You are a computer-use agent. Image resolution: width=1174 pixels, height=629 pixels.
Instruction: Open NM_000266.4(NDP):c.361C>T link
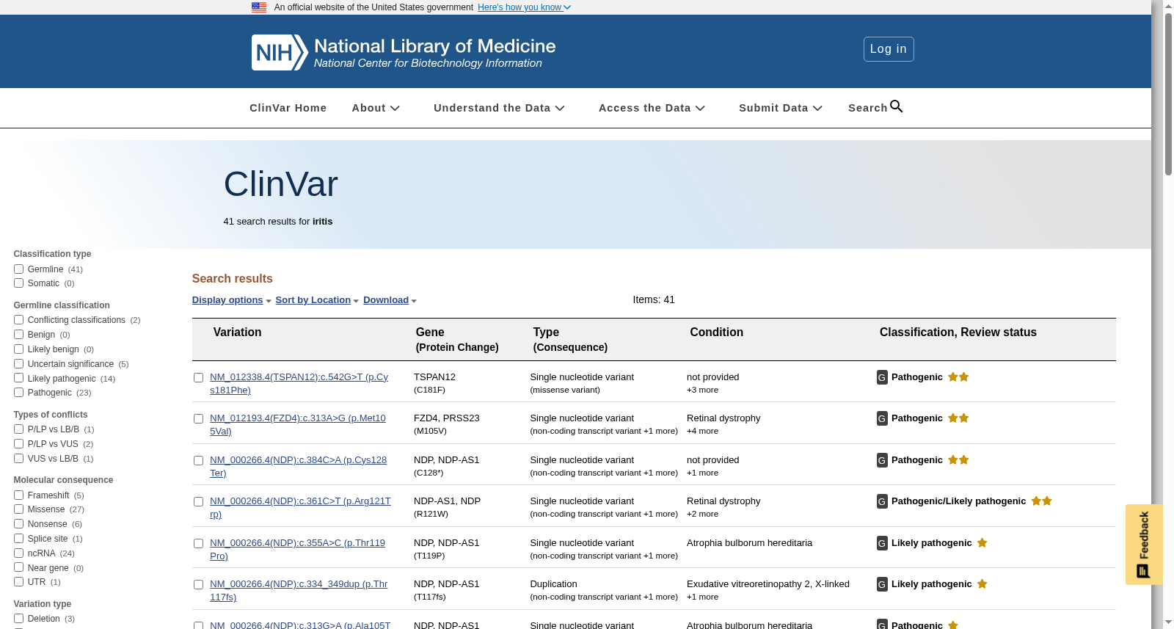tap(300, 507)
